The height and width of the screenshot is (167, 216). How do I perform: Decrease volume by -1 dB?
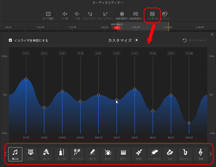[77, 15]
